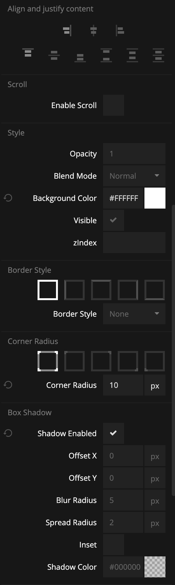Select the all-corners radius option
The height and width of the screenshot is (585, 175).
[x=48, y=361]
